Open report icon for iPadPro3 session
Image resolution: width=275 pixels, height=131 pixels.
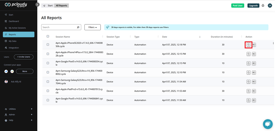[248, 91]
